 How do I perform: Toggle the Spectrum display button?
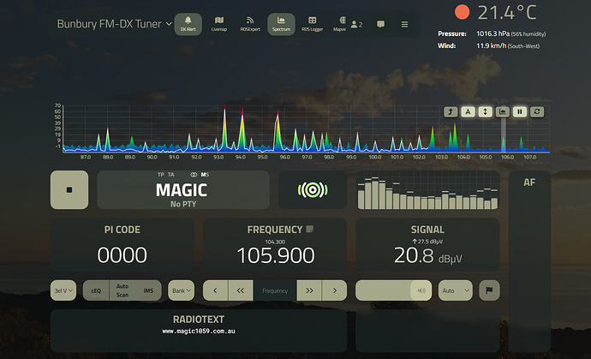[281, 24]
